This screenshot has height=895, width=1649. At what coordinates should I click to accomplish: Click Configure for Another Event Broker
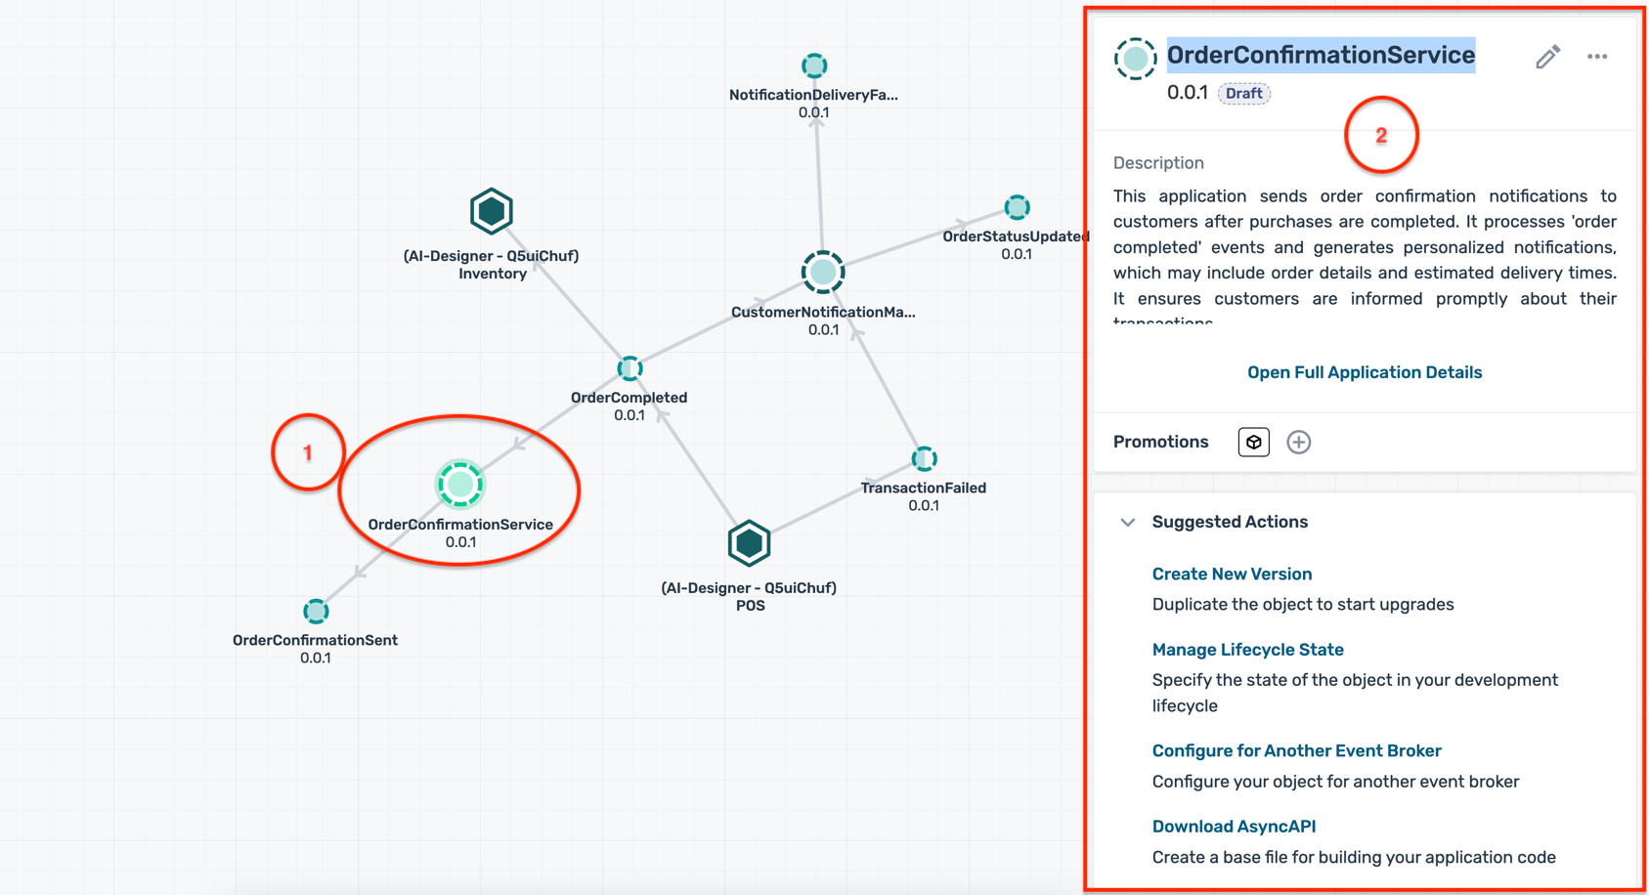[x=1296, y=750]
